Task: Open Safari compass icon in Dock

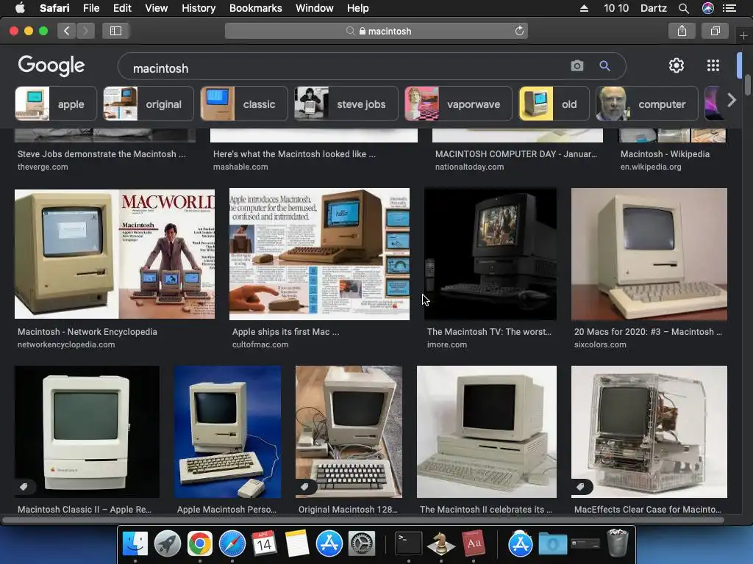Action: click(232, 544)
